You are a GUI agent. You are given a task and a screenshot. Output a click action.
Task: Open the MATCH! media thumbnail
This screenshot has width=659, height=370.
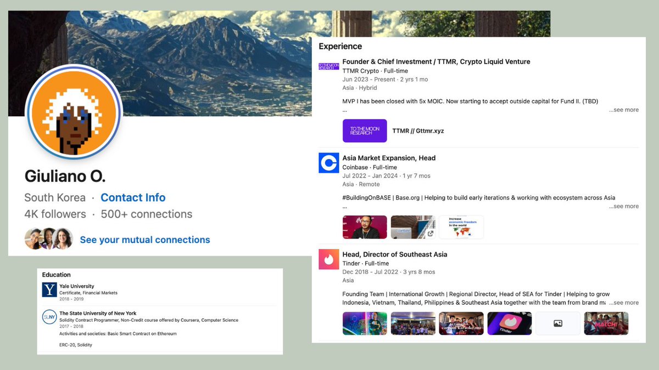pos(606,323)
